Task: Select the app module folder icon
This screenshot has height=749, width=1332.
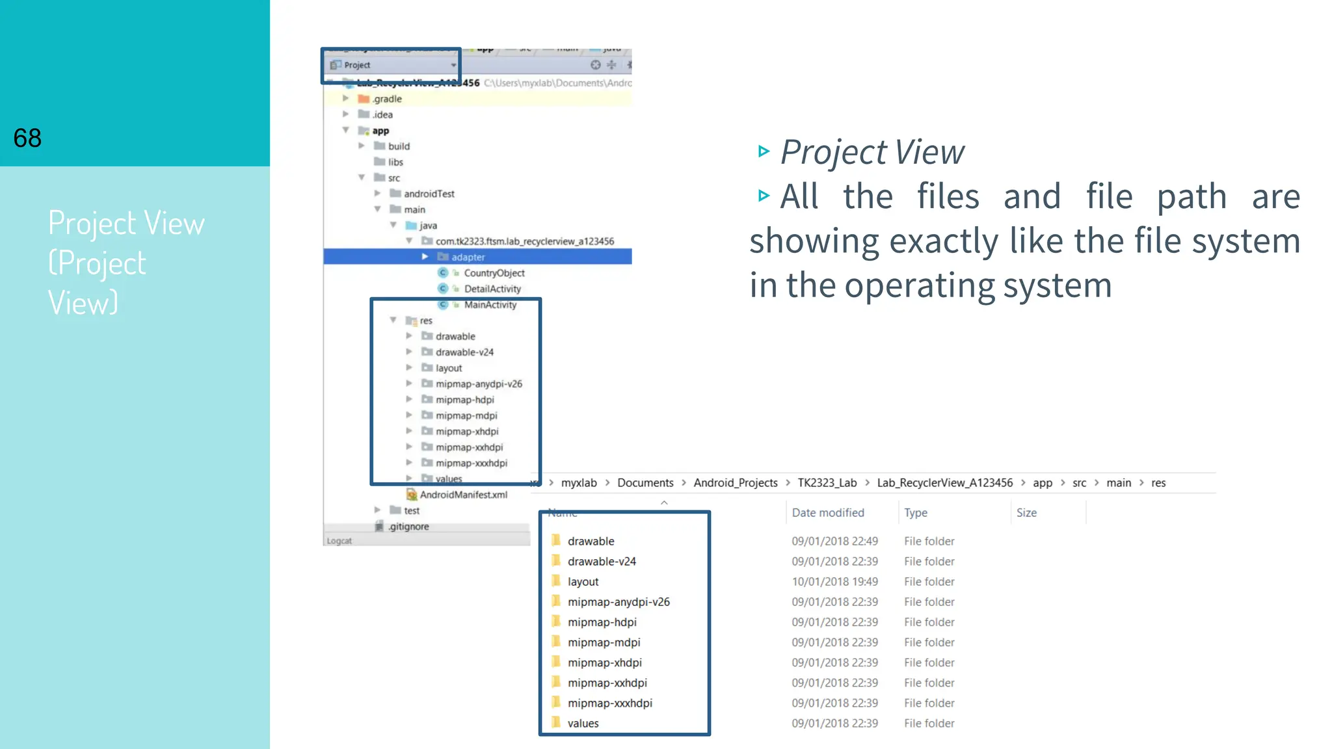Action: coord(364,131)
